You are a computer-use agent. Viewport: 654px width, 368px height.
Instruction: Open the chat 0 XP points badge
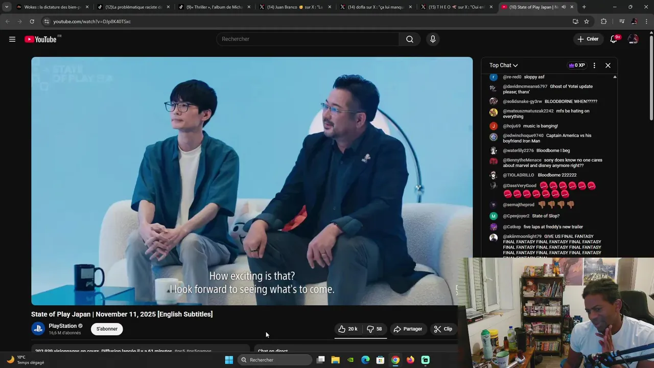click(577, 65)
